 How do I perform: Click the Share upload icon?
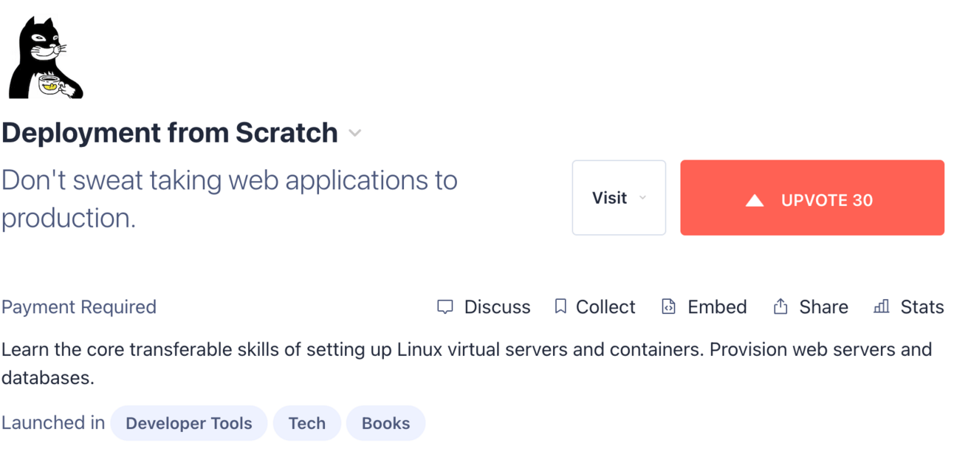pyautogui.click(x=780, y=307)
